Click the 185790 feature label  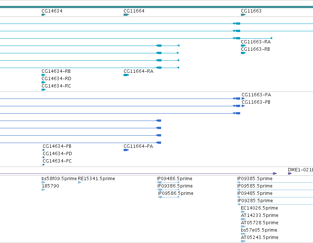tap(50, 186)
